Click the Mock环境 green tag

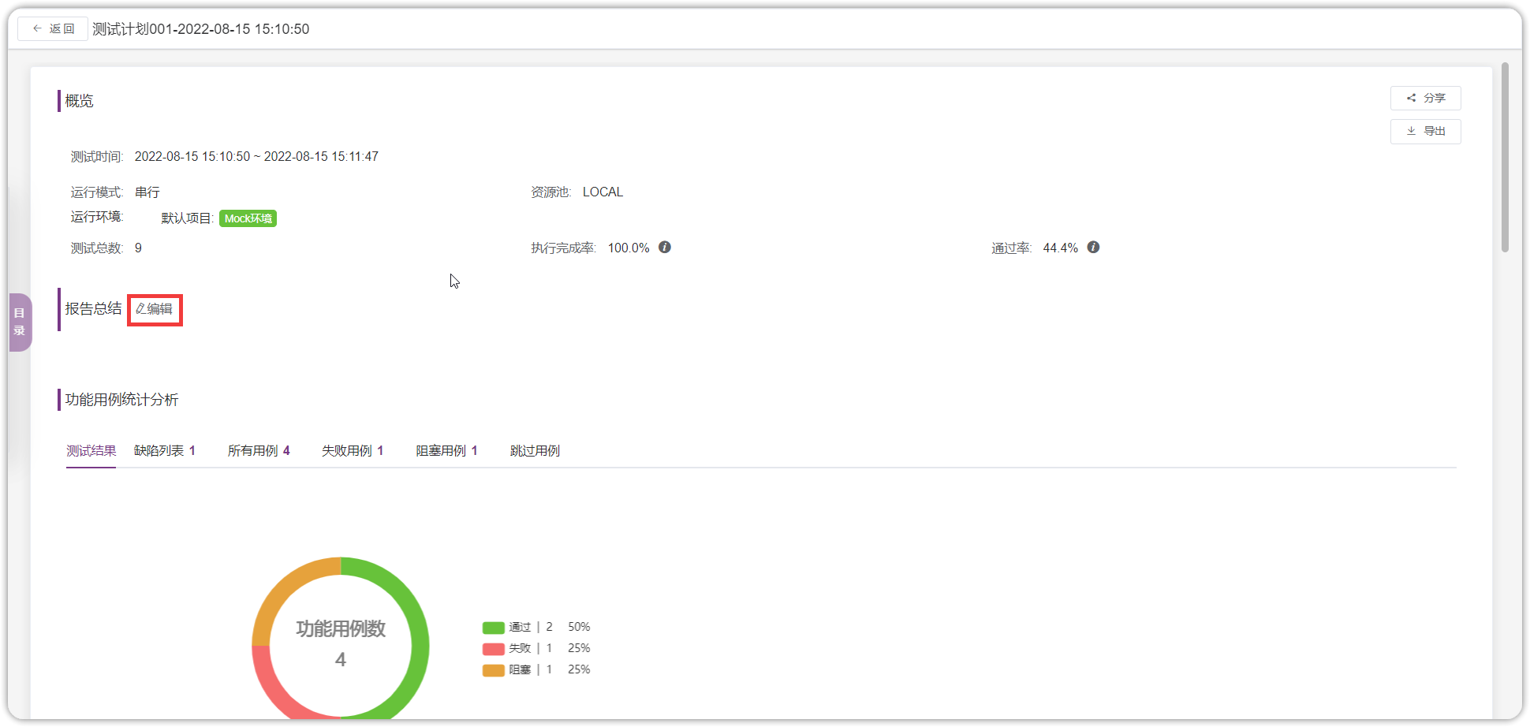[248, 218]
